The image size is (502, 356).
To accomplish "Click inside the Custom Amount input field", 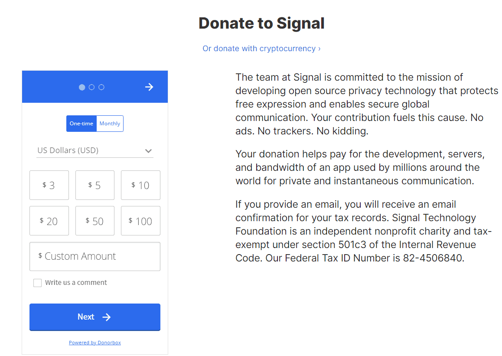I will pyautogui.click(x=95, y=256).
